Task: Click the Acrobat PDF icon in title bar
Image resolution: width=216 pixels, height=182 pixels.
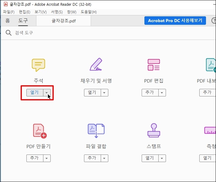Action: coord(6,4)
